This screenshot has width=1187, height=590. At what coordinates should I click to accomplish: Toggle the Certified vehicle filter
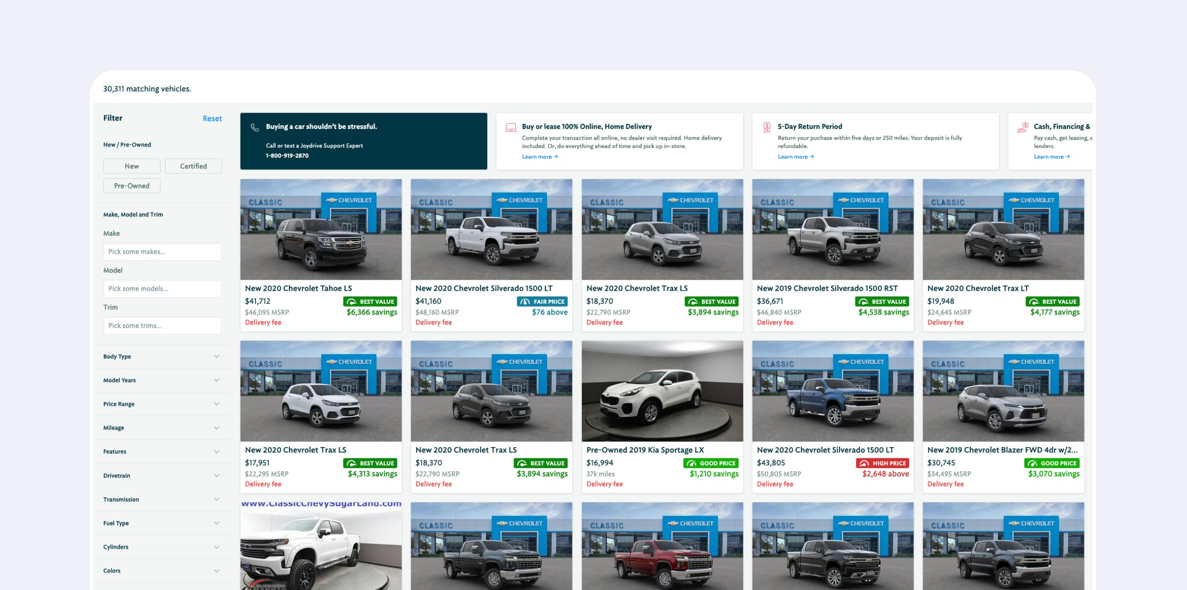[193, 166]
